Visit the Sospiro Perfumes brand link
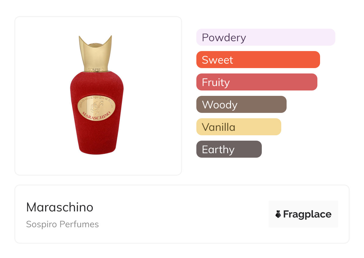 click(62, 224)
